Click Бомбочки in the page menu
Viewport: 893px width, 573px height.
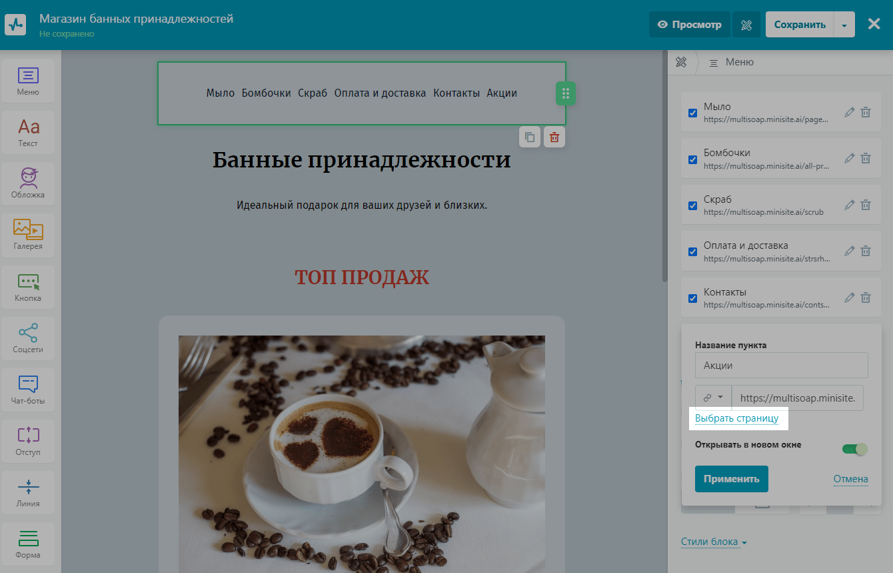pos(266,93)
